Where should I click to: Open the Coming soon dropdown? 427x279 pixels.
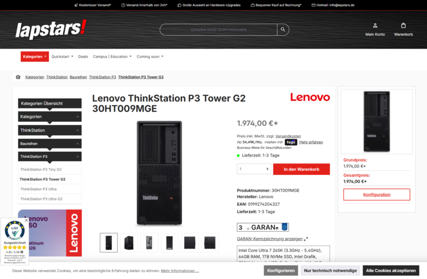pyautogui.click(x=150, y=57)
